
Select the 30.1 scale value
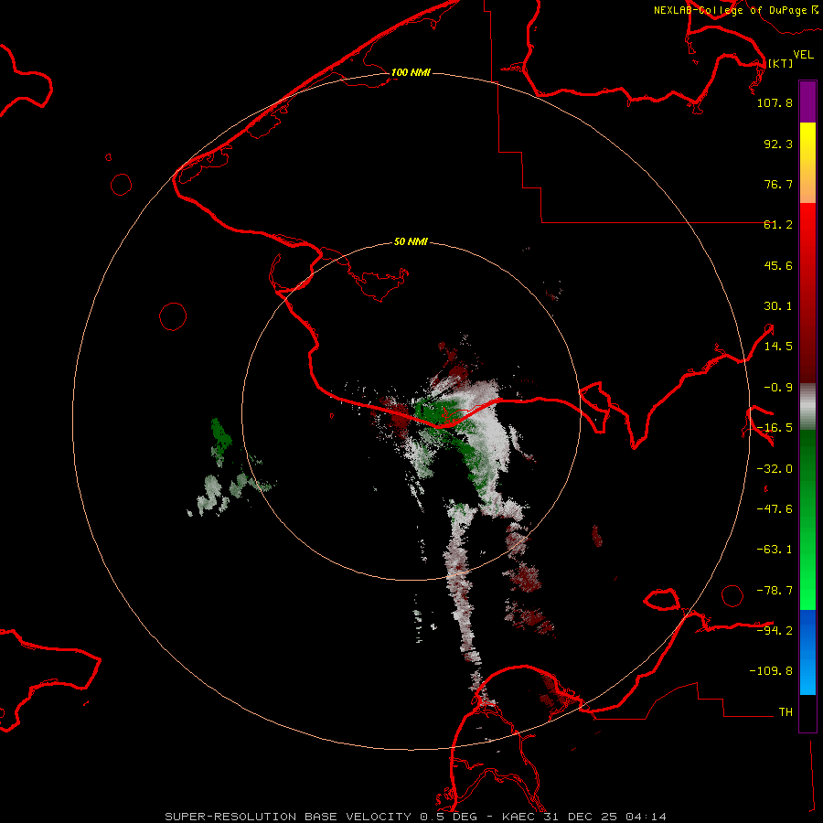click(778, 306)
